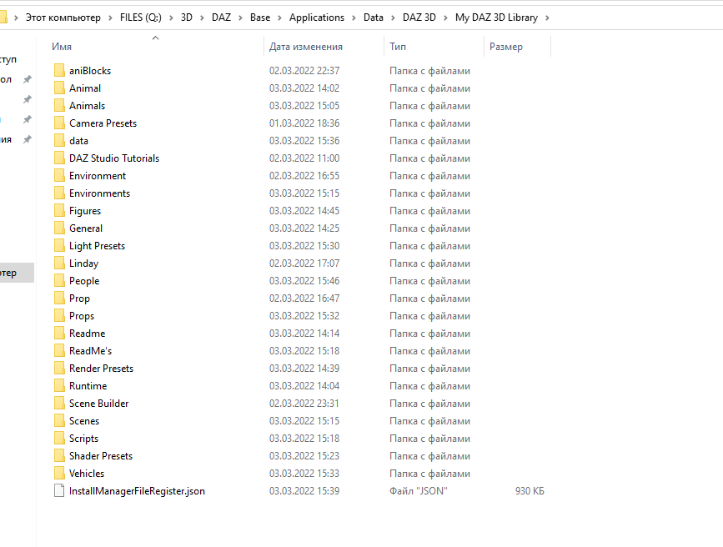
Task: Click the Readme folder icon
Action: [59, 334]
